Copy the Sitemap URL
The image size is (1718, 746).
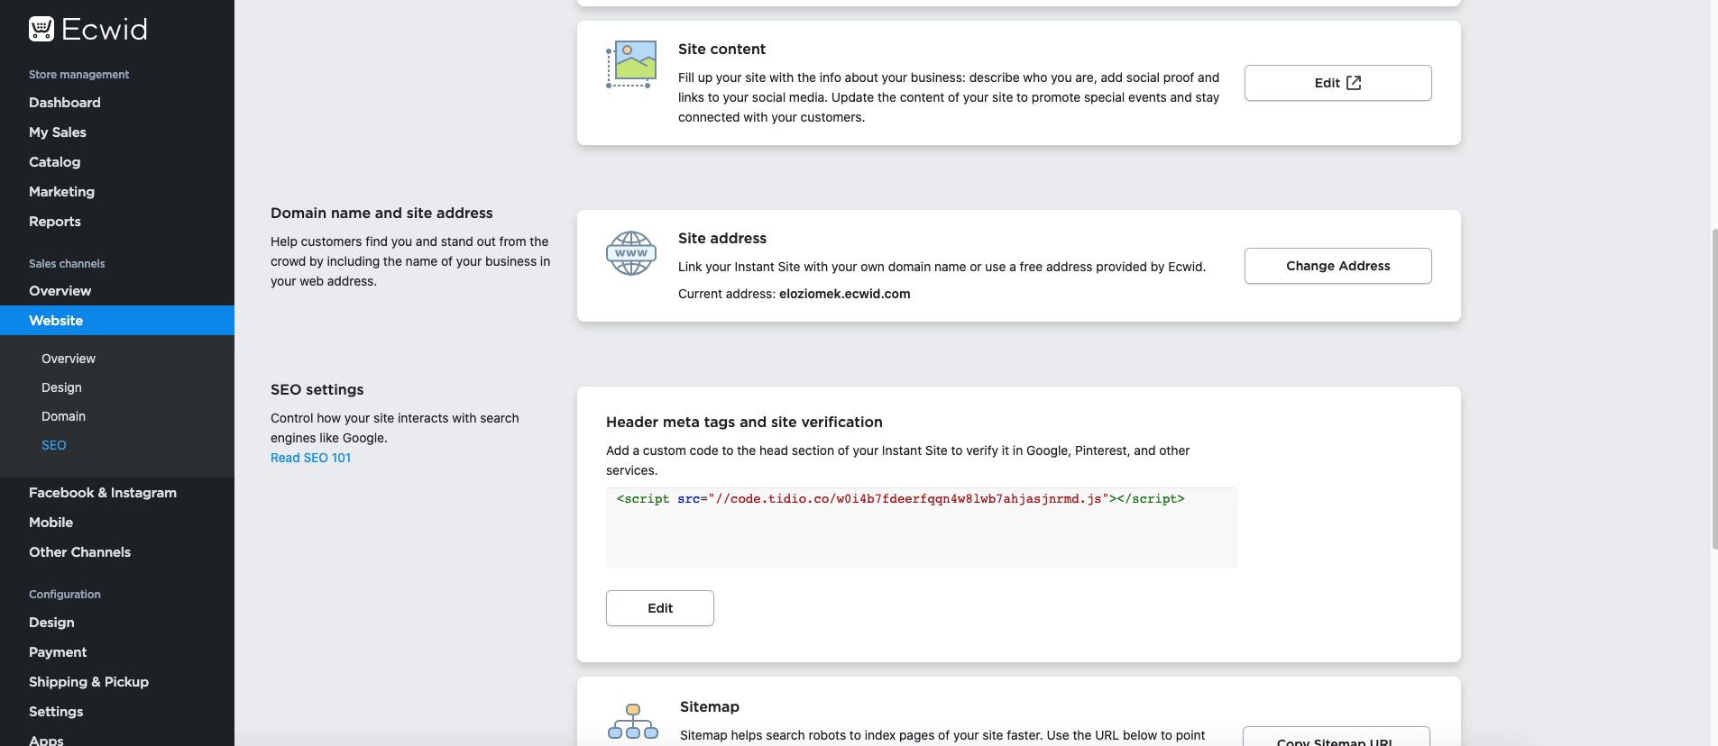coord(1337,736)
